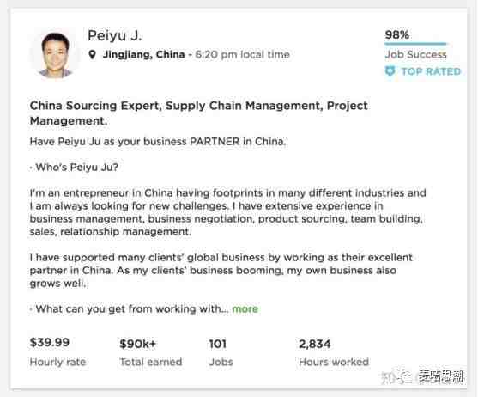Click the $39.99 hourly rate value
Image resolution: width=478 pixels, height=397 pixels.
(50, 342)
